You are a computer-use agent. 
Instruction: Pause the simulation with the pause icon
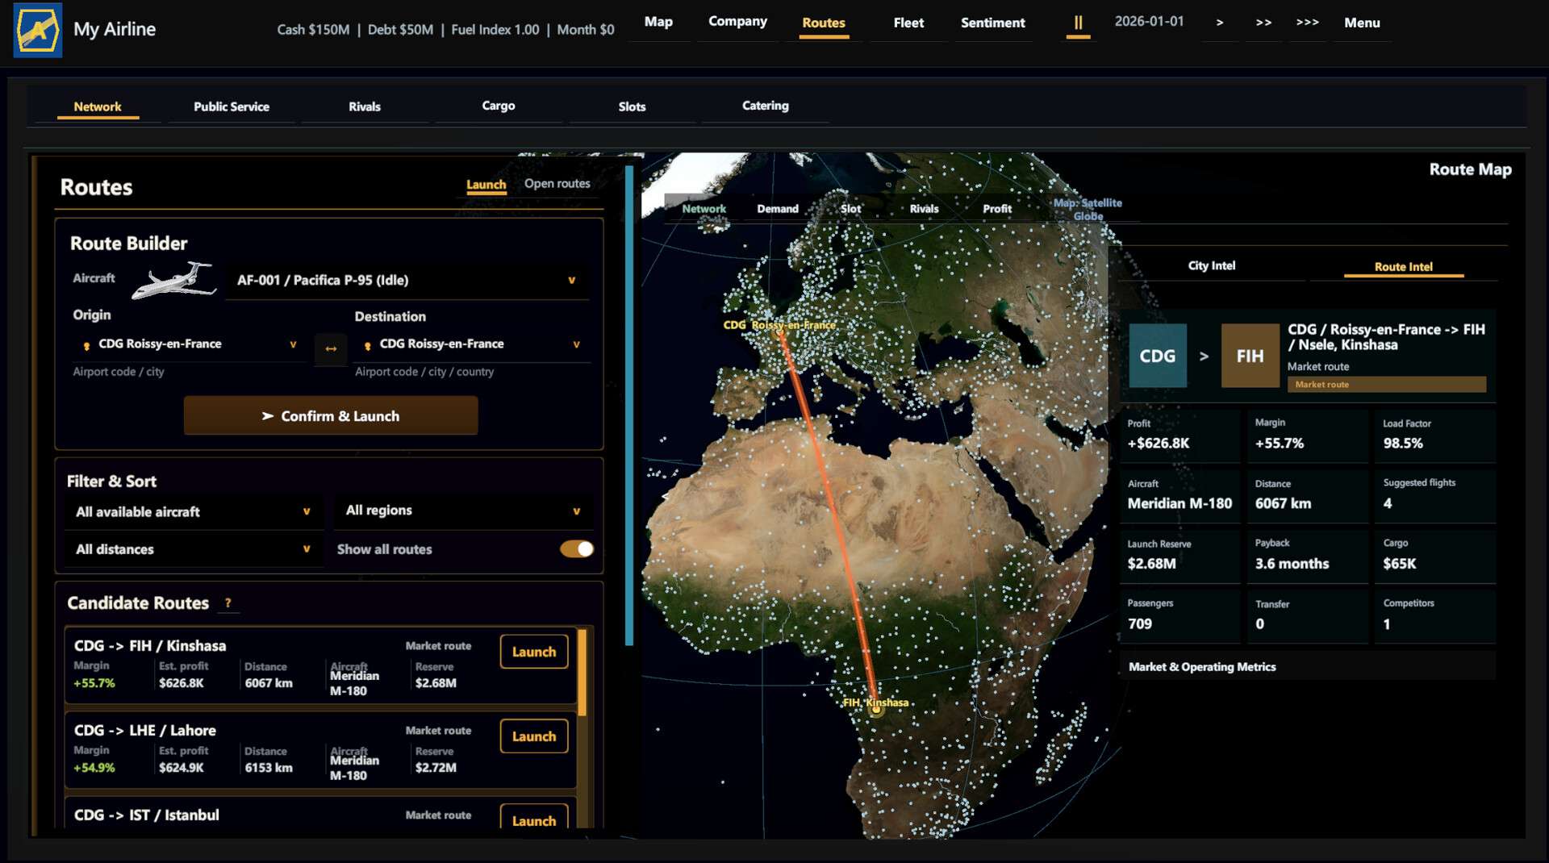(x=1078, y=23)
